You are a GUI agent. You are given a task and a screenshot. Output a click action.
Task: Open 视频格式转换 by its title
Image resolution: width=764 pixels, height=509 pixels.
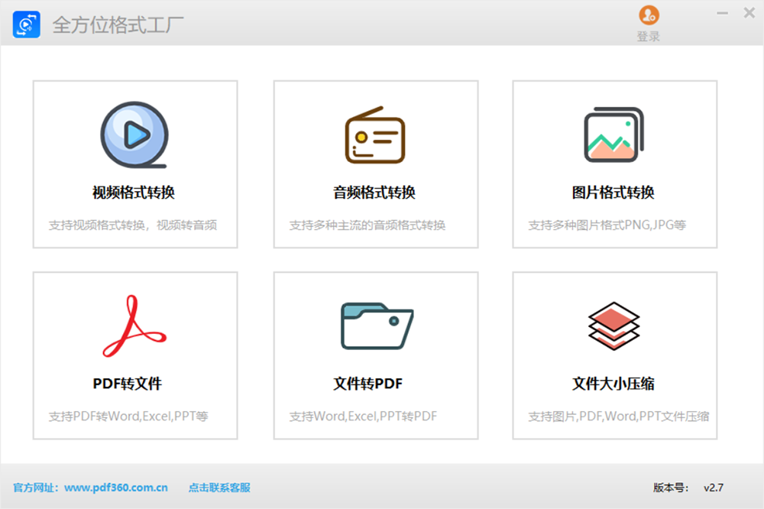(134, 193)
